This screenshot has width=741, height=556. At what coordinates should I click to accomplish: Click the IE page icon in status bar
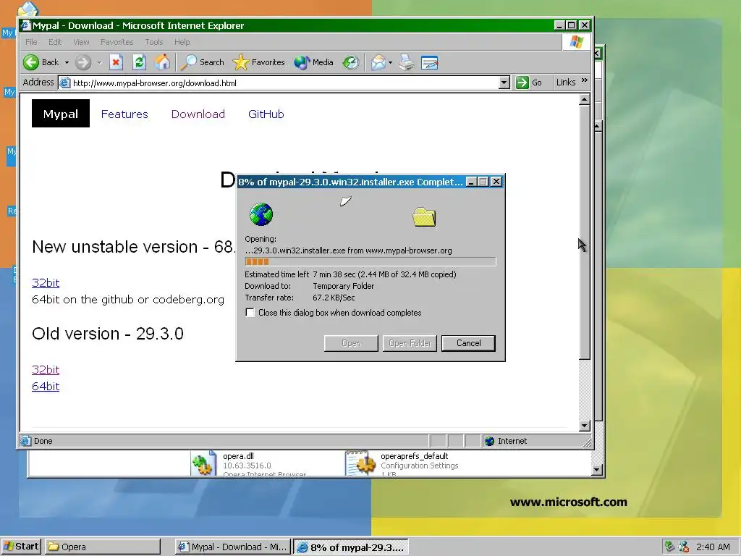pyautogui.click(x=25, y=441)
